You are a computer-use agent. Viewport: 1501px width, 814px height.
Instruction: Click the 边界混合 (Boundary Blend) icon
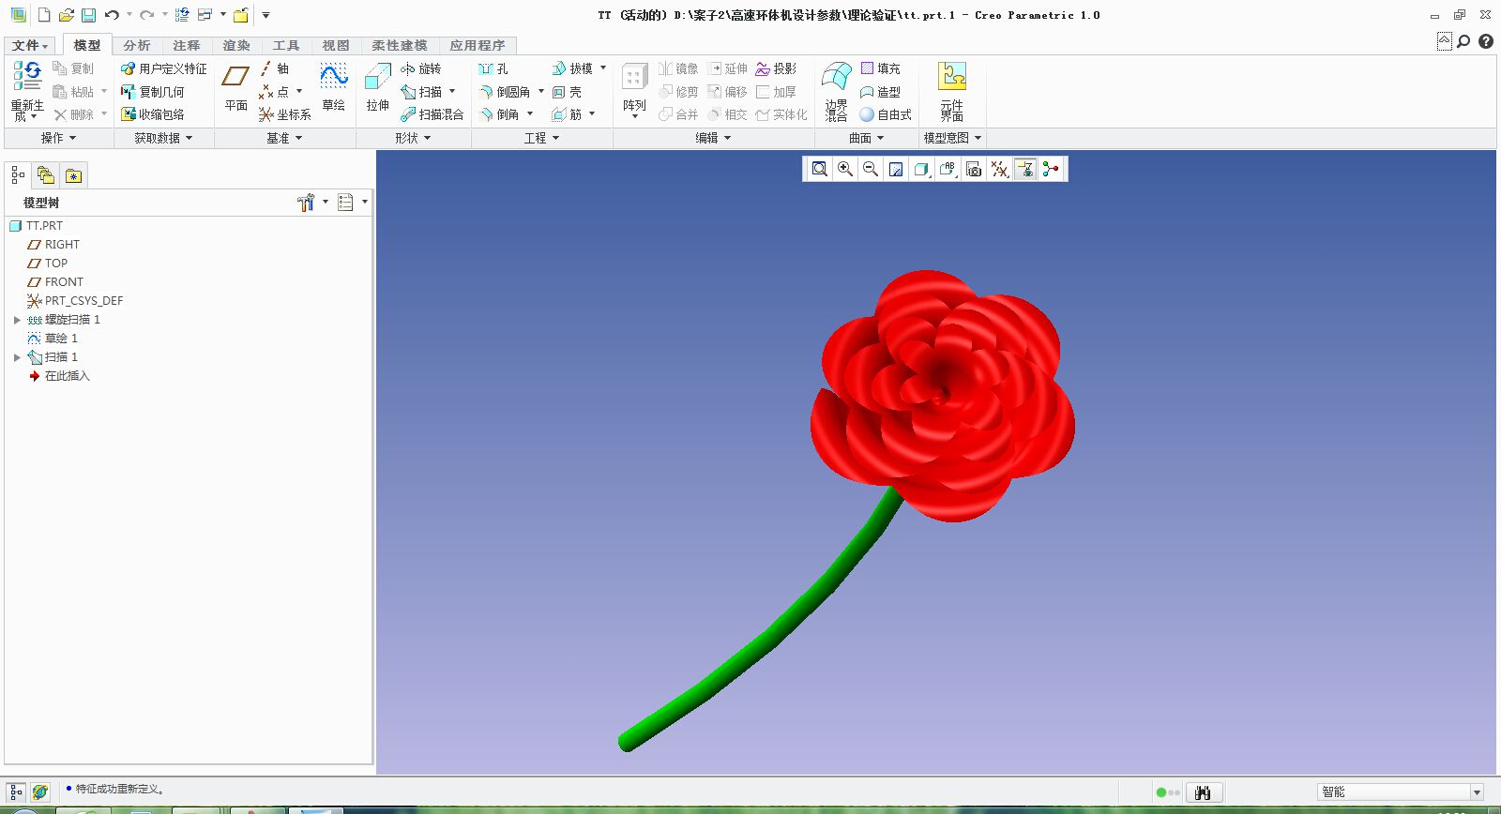tap(836, 79)
